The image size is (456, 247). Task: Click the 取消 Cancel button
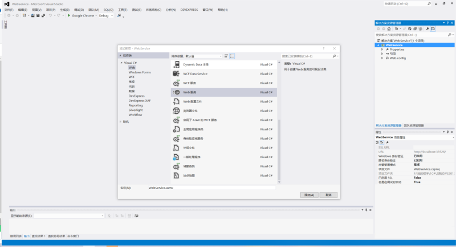click(328, 195)
